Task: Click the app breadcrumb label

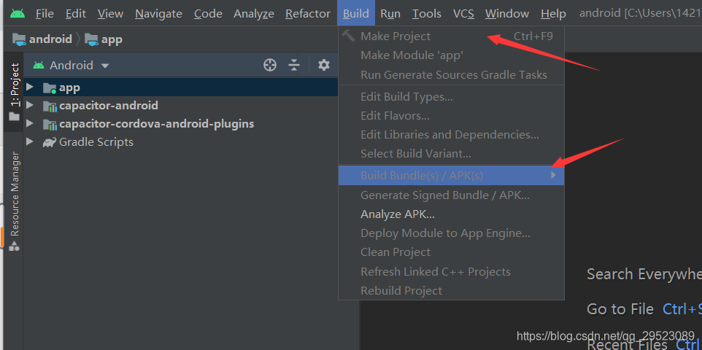Action: pyautogui.click(x=112, y=40)
